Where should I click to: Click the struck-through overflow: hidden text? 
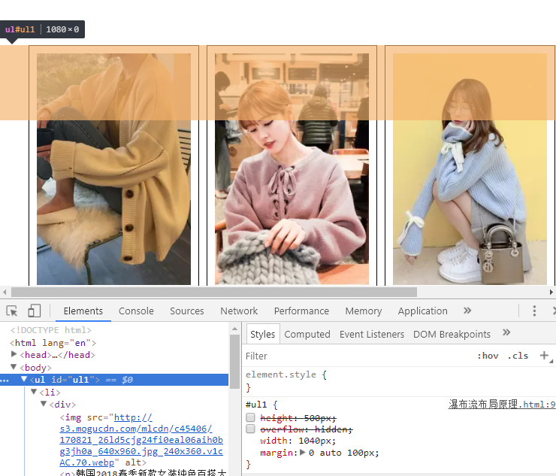307,429
